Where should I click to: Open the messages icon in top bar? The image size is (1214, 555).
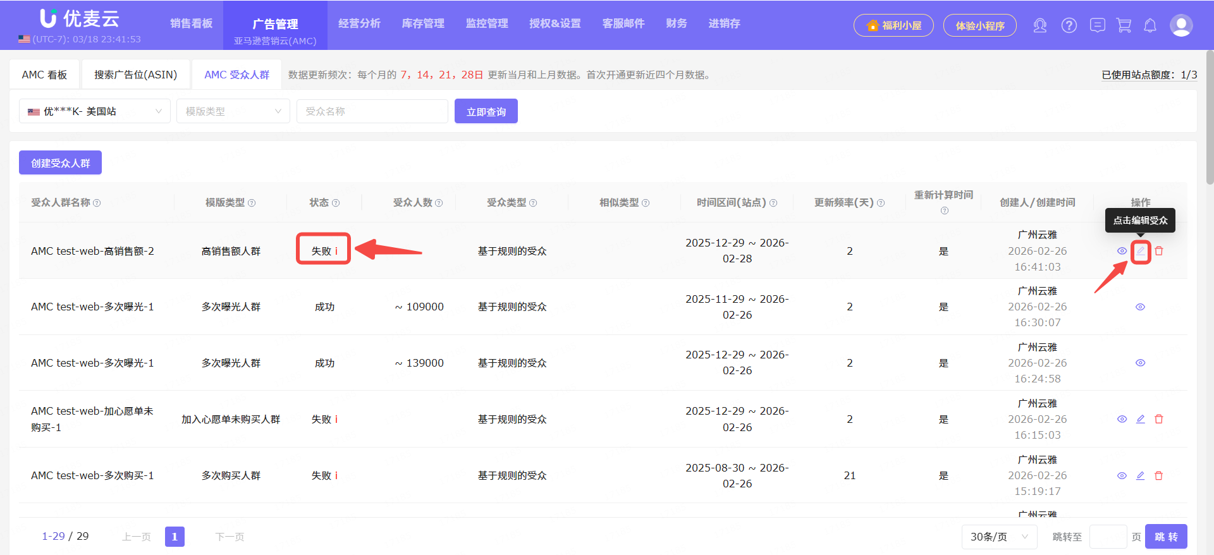(1097, 25)
